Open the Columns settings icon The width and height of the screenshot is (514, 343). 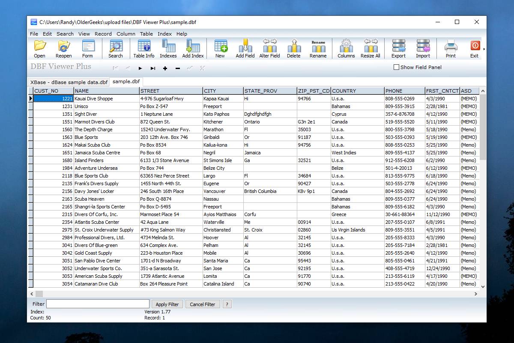tap(346, 48)
